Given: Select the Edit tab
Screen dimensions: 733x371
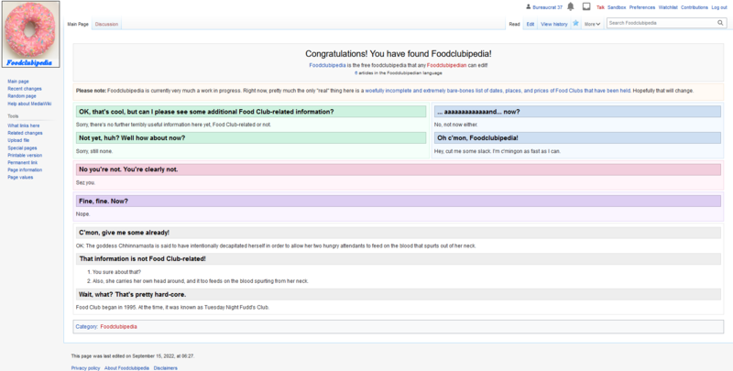Looking at the screenshot, I should click(x=531, y=24).
